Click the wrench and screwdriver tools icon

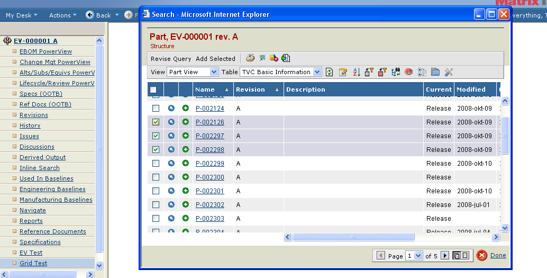[x=449, y=72]
